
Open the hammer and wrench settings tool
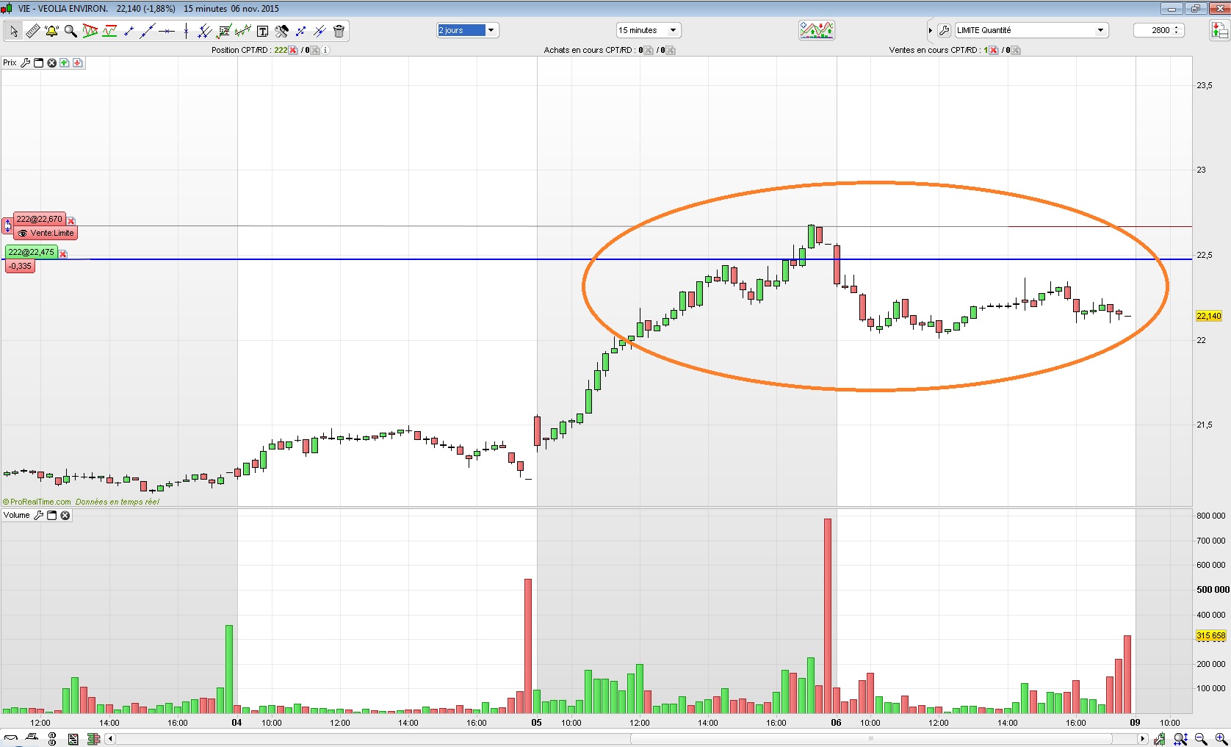(281, 31)
